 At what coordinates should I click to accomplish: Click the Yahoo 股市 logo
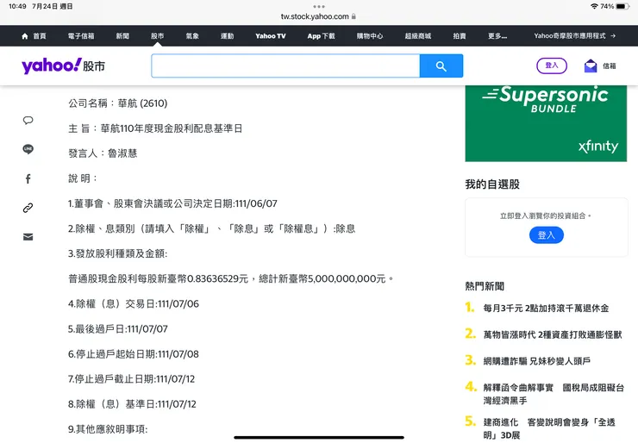(63, 66)
